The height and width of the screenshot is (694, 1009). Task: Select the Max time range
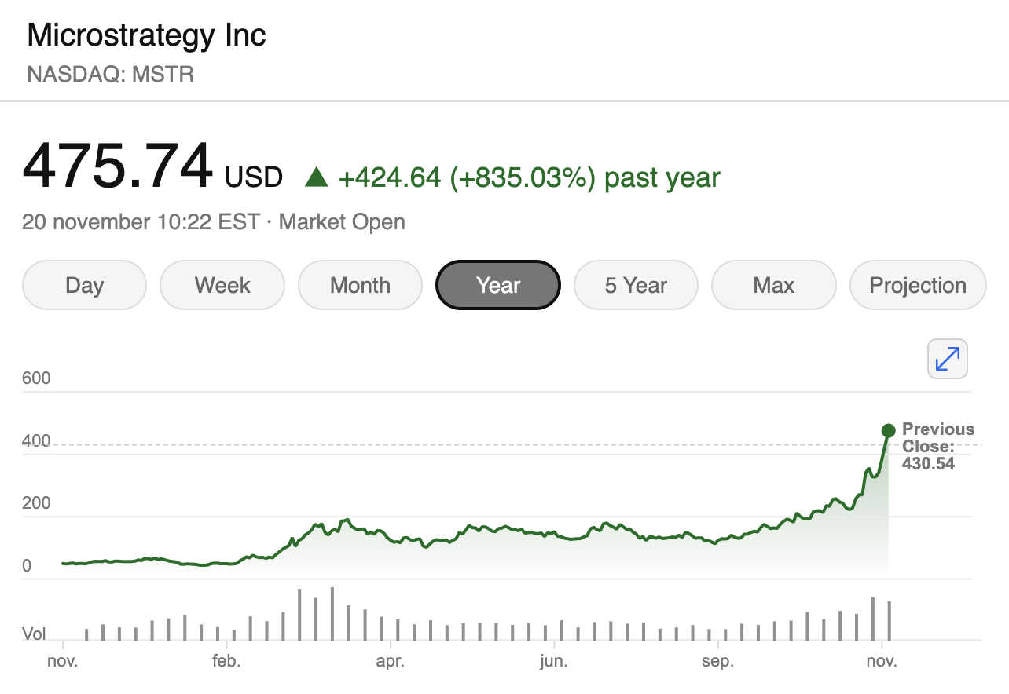click(x=774, y=285)
